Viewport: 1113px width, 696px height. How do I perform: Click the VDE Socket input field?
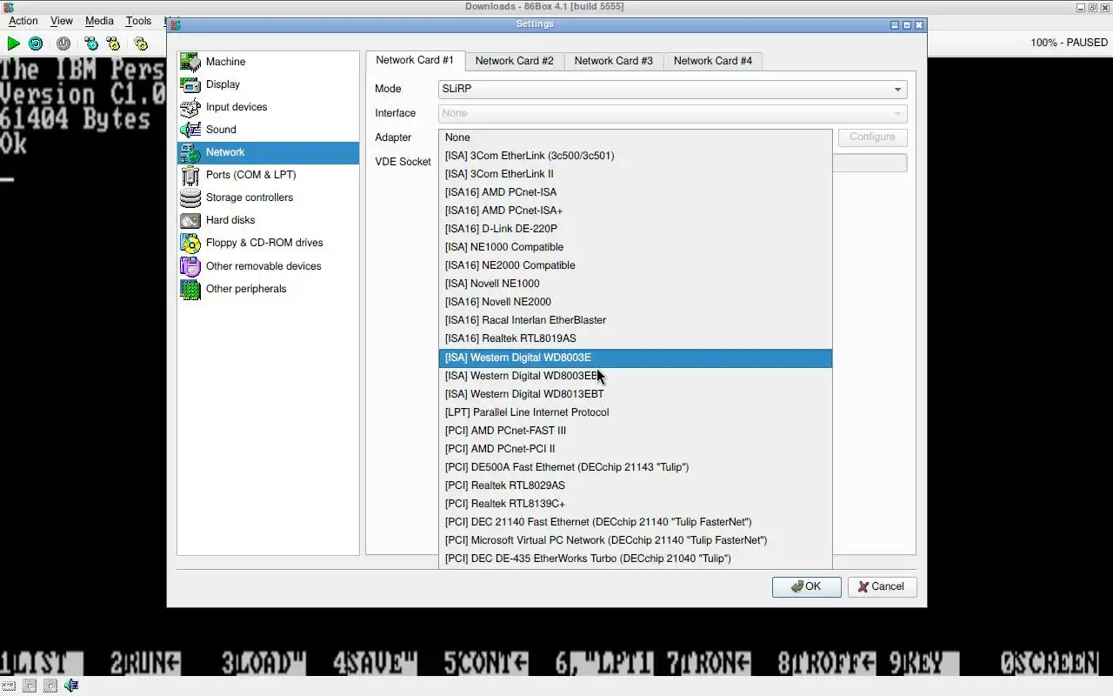[x=870, y=163]
